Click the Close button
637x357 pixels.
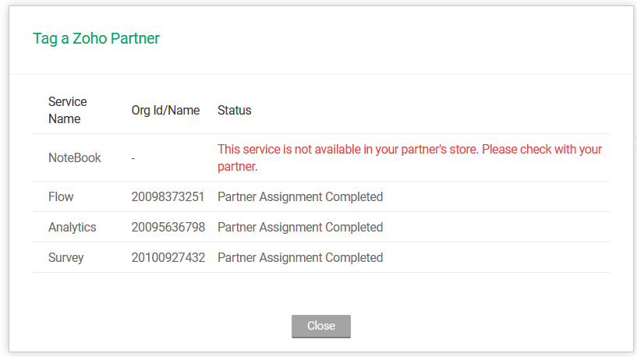tap(320, 326)
